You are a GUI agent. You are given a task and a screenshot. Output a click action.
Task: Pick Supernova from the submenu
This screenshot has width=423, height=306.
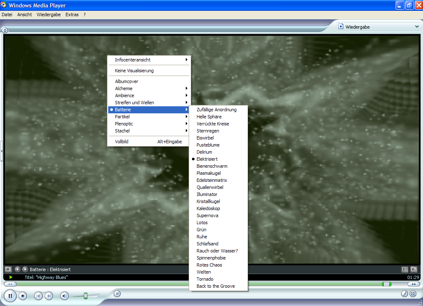(218, 215)
